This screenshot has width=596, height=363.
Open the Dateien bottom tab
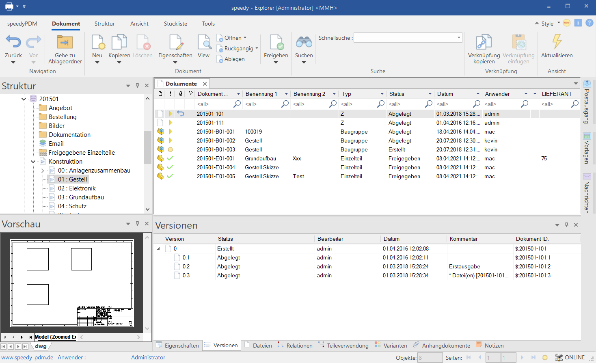click(262, 346)
